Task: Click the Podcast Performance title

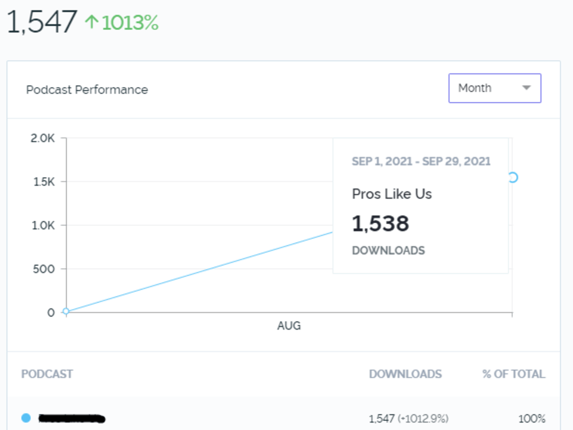Action: [x=87, y=89]
